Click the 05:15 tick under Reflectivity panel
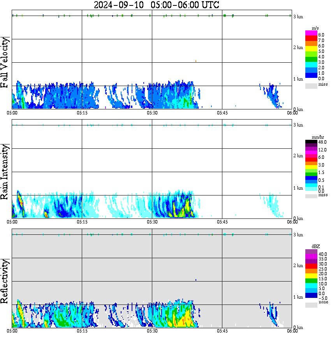Viewport: 331px width, 338px height. [x=82, y=331]
